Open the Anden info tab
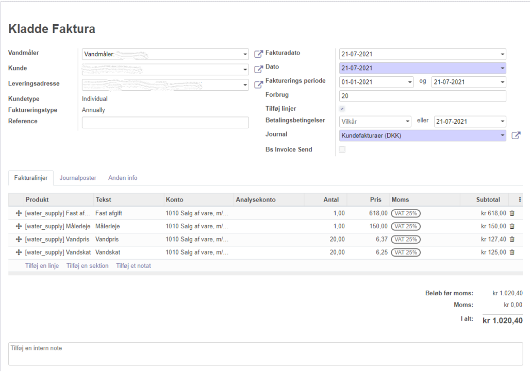The image size is (531, 372). pyautogui.click(x=123, y=178)
